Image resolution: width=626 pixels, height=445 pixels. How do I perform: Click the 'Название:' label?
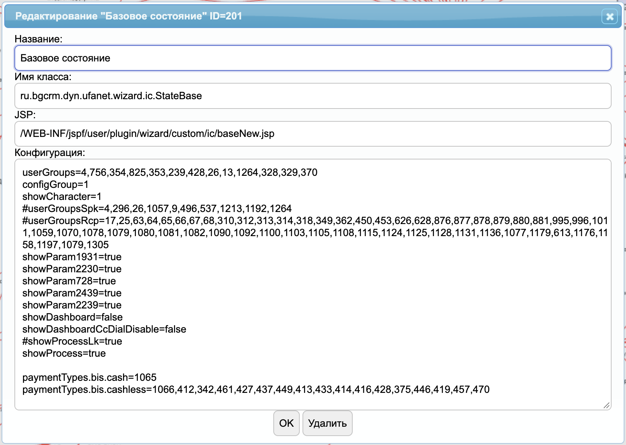coord(39,39)
